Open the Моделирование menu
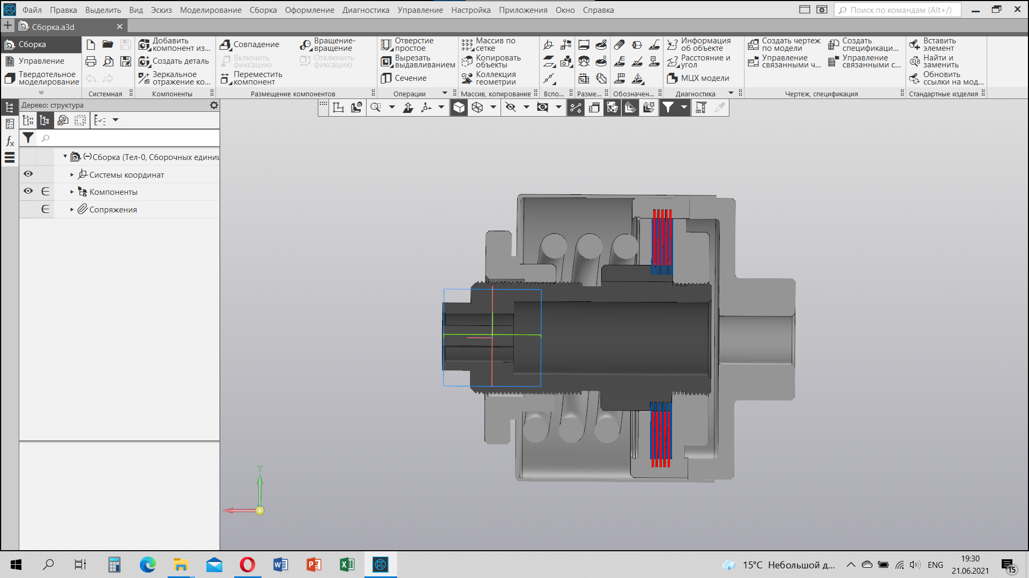Viewport: 1029px width, 578px height. tap(211, 10)
